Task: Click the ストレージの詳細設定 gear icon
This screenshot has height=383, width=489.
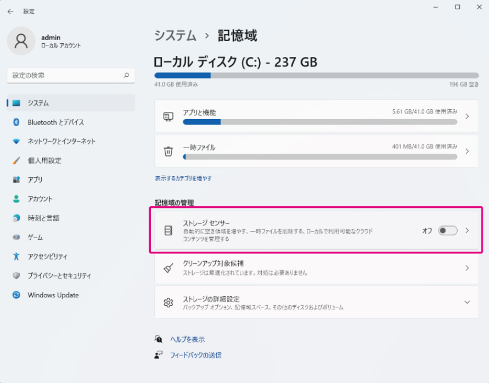Action: click(x=168, y=302)
